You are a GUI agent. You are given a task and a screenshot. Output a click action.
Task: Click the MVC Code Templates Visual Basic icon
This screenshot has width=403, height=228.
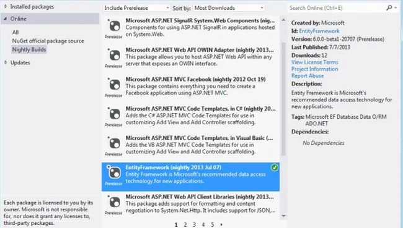coord(114,143)
